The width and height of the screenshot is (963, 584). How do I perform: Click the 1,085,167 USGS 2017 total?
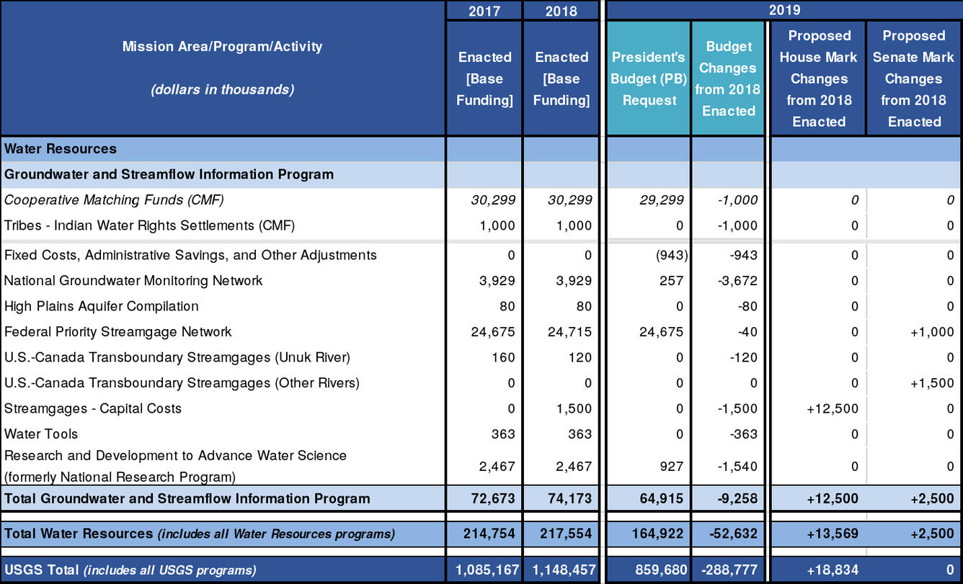pyautogui.click(x=486, y=570)
